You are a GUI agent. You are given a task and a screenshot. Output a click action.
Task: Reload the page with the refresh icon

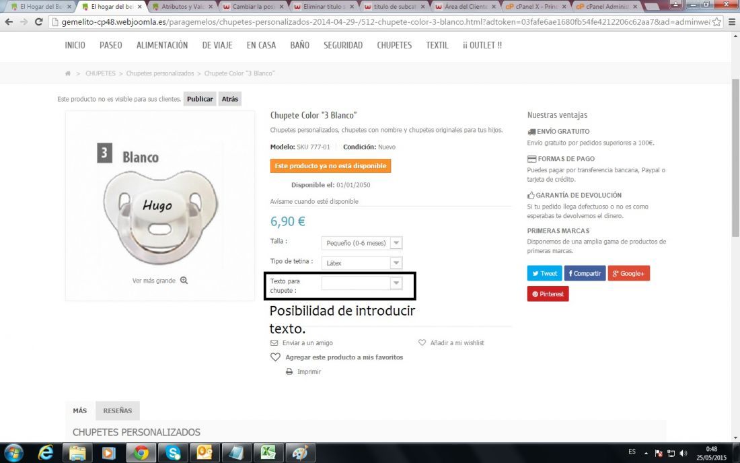pos(39,22)
